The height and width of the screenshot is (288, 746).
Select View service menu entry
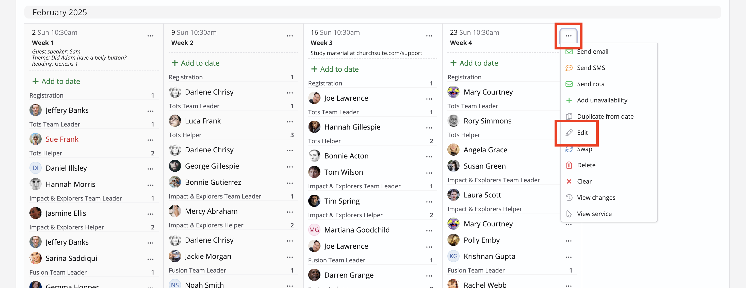click(594, 214)
